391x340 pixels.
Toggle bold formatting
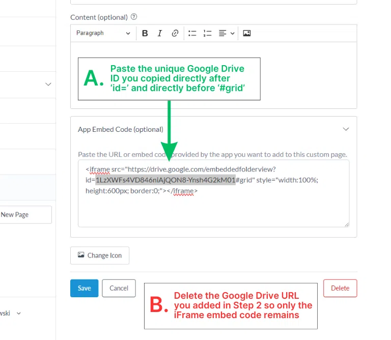point(145,33)
